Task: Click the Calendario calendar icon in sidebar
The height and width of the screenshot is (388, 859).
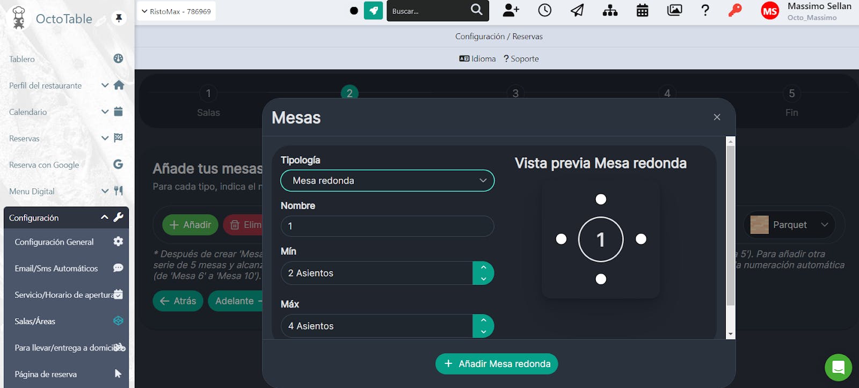Action: tap(119, 112)
